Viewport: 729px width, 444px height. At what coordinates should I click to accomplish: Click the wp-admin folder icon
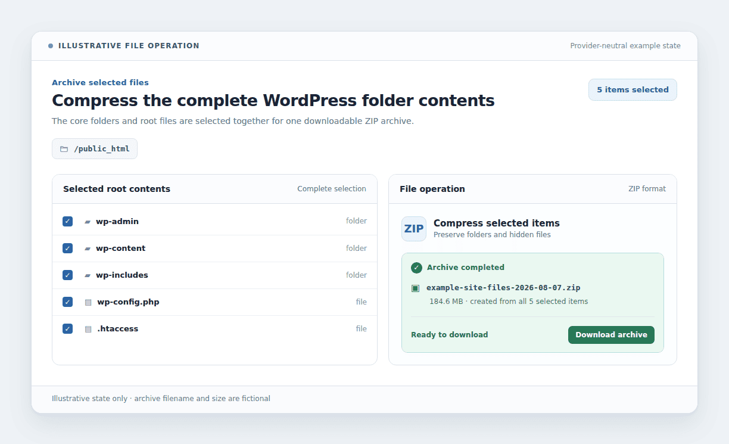tap(88, 222)
